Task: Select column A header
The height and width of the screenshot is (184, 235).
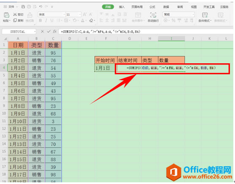Action: [x=18, y=38]
